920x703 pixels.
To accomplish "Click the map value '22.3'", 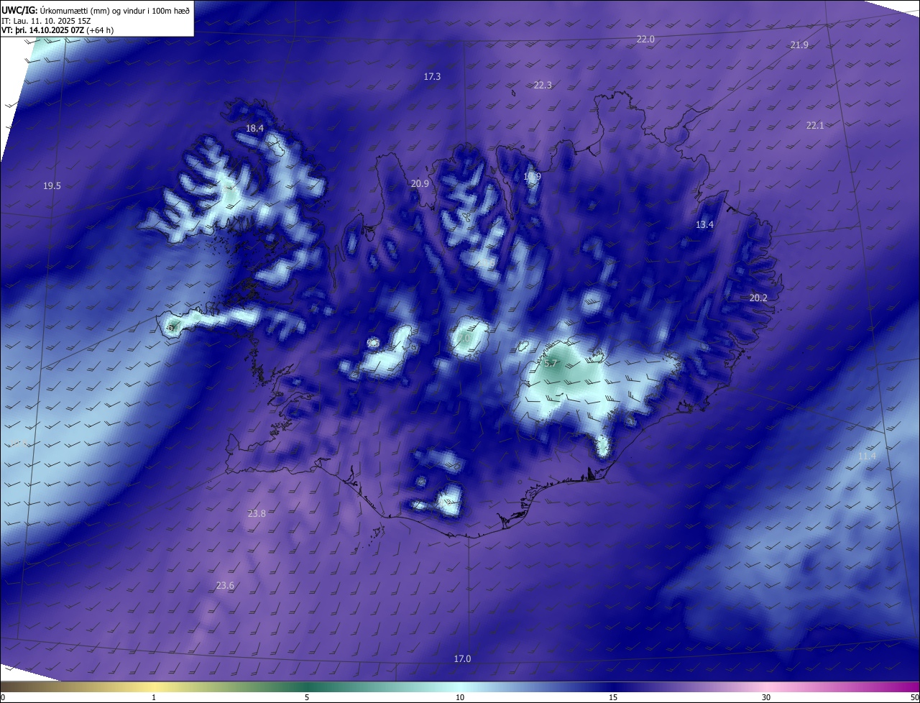I will (x=543, y=85).
